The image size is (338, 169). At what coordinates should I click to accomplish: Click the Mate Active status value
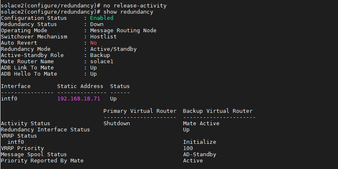click(201, 124)
